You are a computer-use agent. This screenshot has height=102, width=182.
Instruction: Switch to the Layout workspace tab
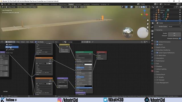[x=32, y=5]
